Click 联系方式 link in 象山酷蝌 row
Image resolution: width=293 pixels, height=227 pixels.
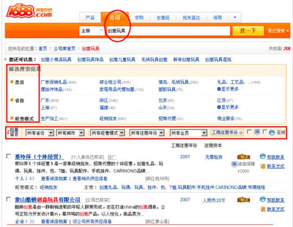tap(276, 209)
